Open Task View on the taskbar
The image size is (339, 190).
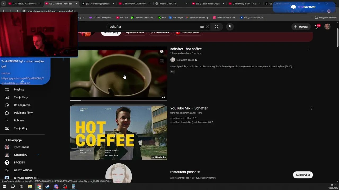pos(21,187)
